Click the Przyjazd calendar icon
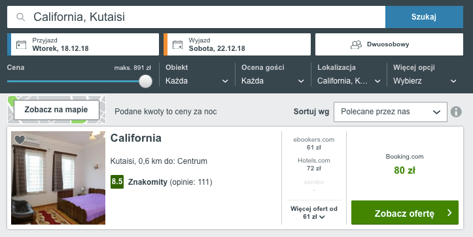Image resolution: width=473 pixels, height=237 pixels. [x=21, y=44]
